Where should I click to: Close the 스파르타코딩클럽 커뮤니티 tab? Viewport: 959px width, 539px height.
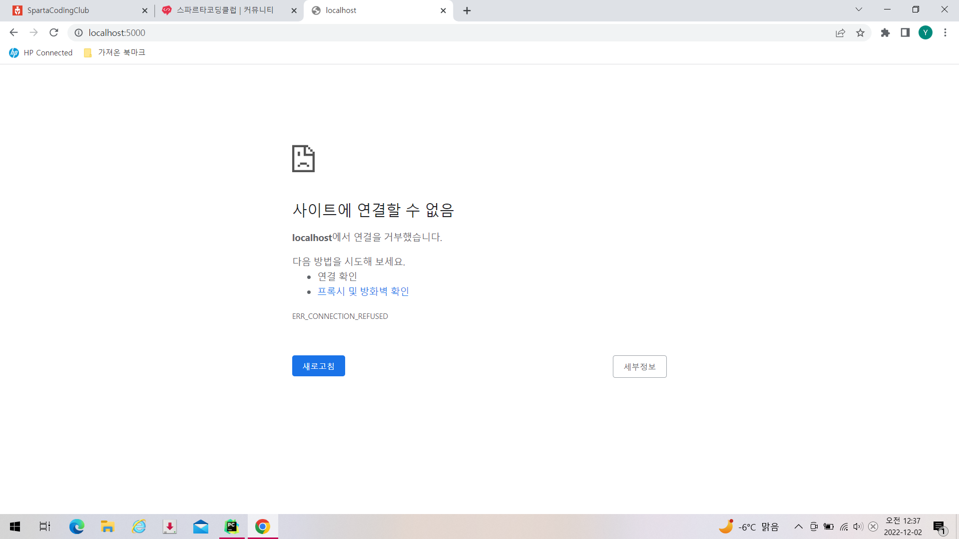[x=294, y=10]
